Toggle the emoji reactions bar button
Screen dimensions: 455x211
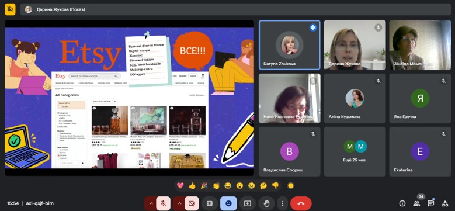pyautogui.click(x=228, y=203)
